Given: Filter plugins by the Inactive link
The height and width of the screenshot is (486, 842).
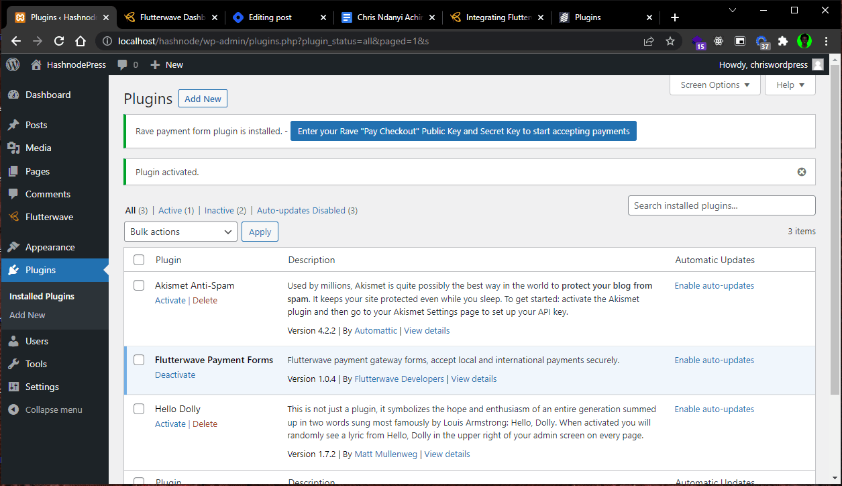Looking at the screenshot, I should 219,210.
